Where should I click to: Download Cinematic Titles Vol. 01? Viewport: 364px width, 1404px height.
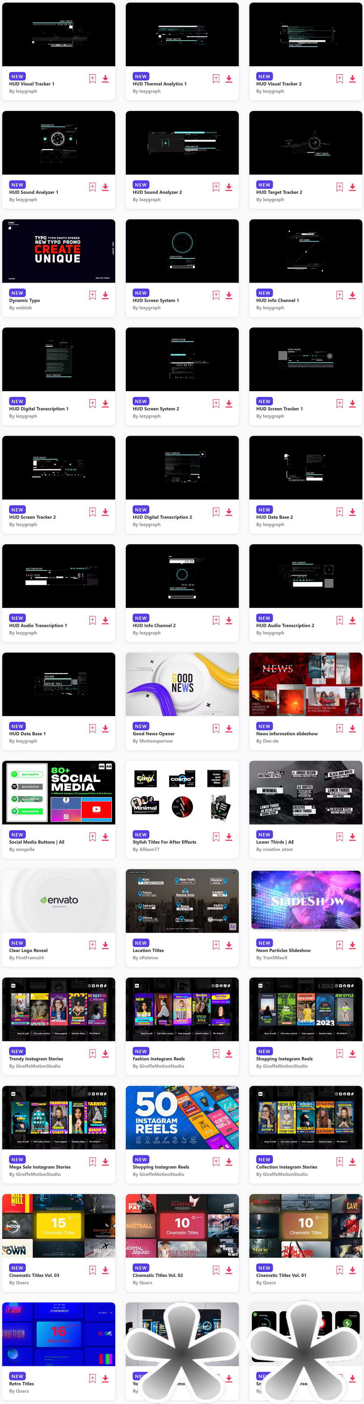click(x=353, y=1270)
